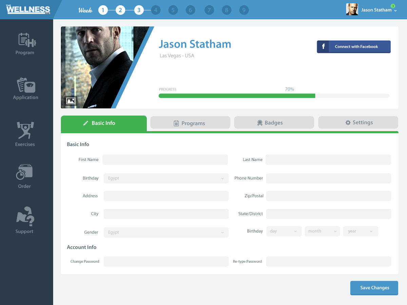Open Week 4 in the progress stepper
This screenshot has width=407, height=305.
pyautogui.click(x=156, y=10)
